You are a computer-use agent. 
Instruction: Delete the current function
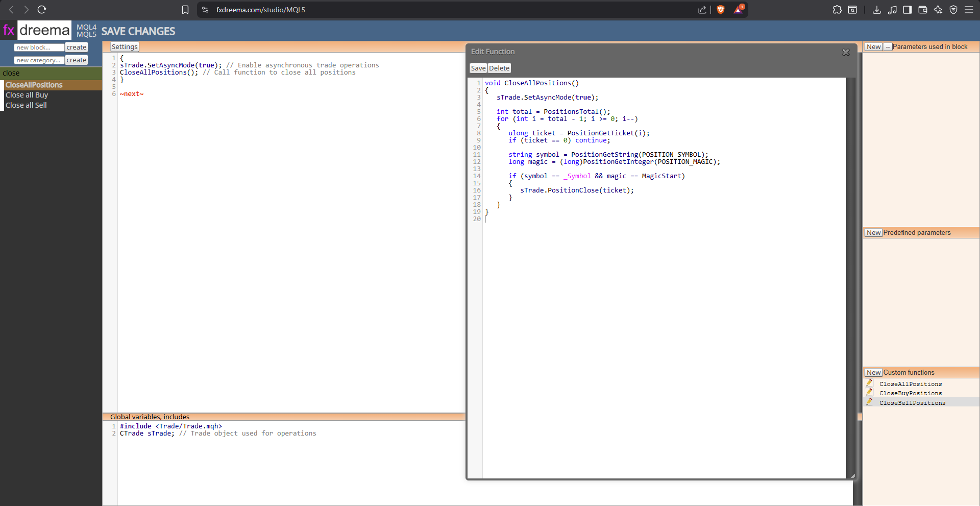[x=499, y=68]
